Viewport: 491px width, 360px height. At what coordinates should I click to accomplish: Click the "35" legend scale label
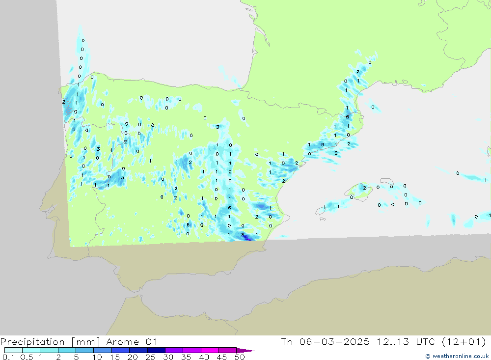[x=186, y=357]
